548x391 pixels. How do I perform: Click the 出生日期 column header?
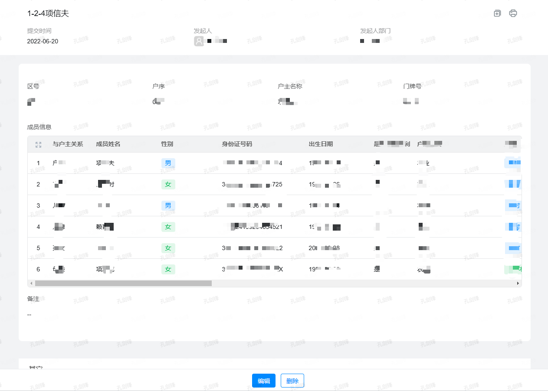[321, 144]
